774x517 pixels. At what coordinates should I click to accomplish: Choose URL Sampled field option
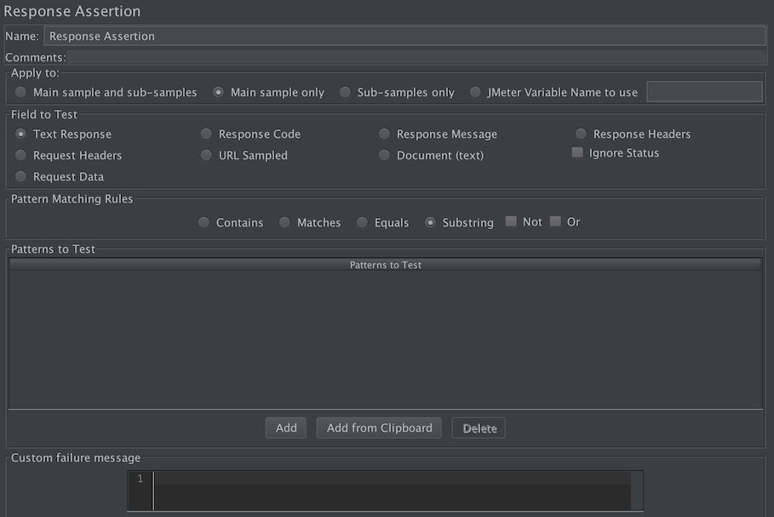click(x=206, y=155)
